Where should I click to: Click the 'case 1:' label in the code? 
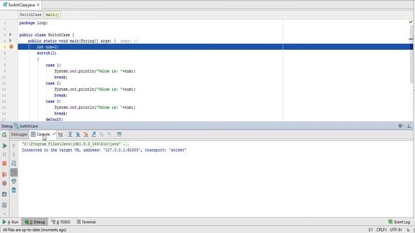(53, 65)
